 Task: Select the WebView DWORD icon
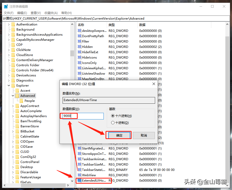79,175
